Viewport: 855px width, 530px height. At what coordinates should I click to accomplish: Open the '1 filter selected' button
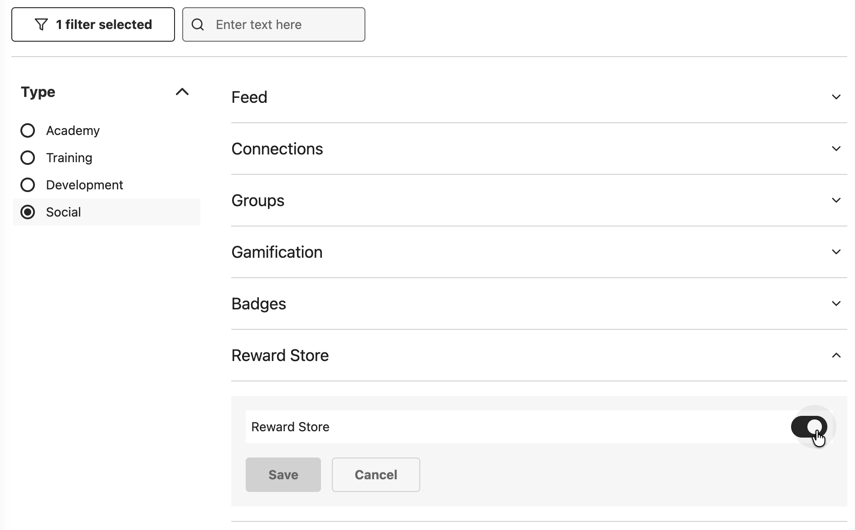(93, 24)
